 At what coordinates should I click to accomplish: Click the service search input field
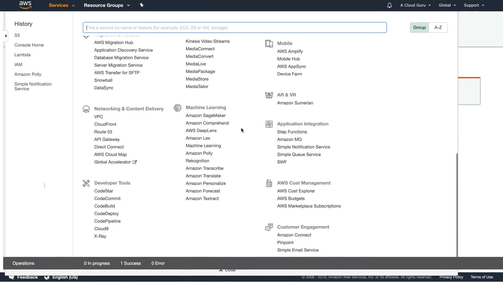tap(234, 28)
